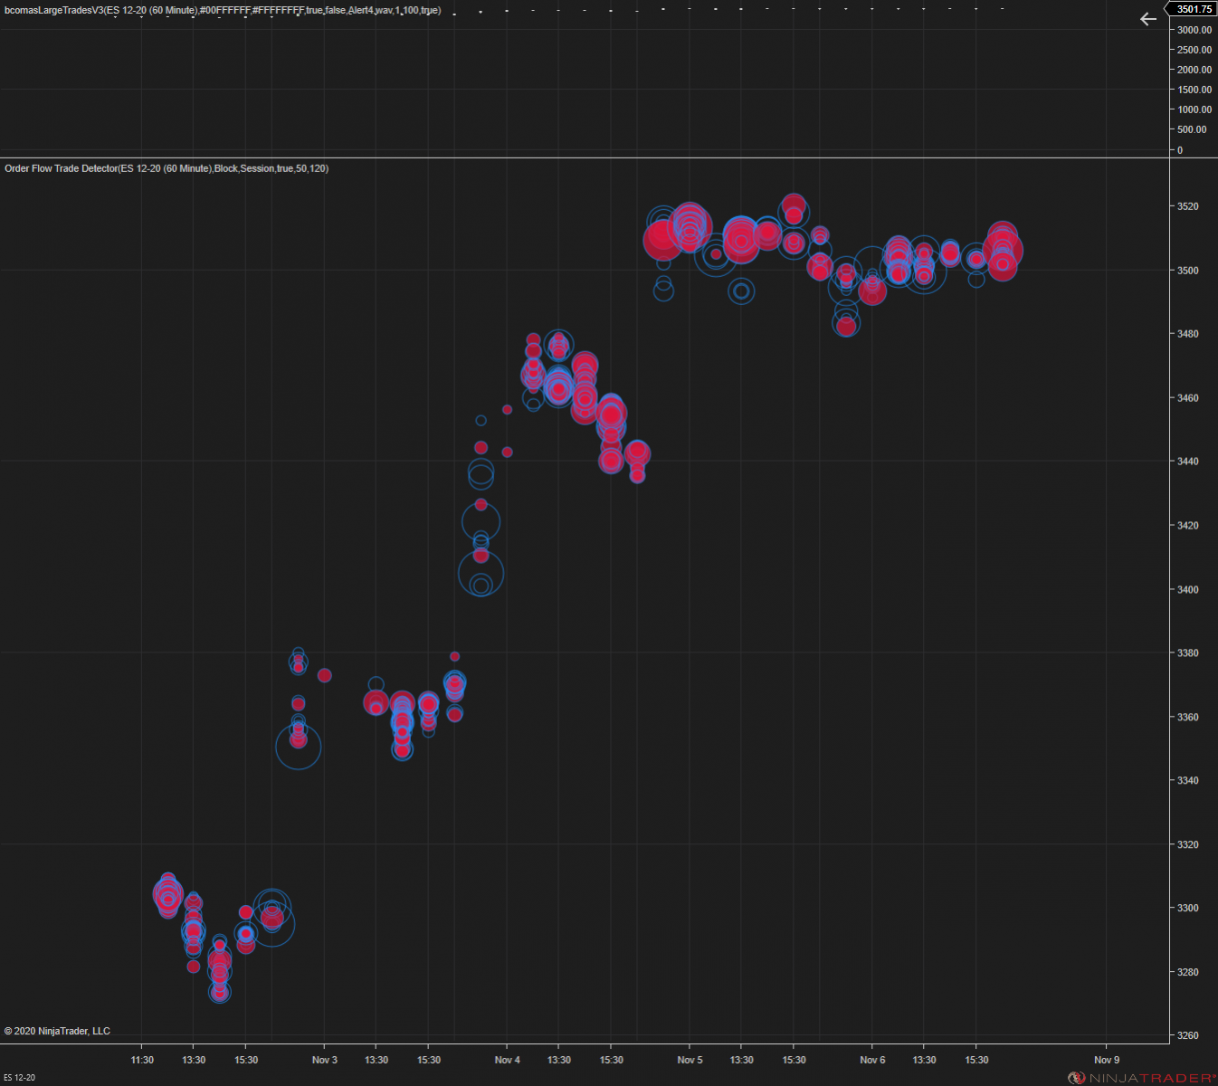Viewport: 1218px width, 1086px height.
Task: Click the 1000.00 volume axis label
Action: [1194, 110]
